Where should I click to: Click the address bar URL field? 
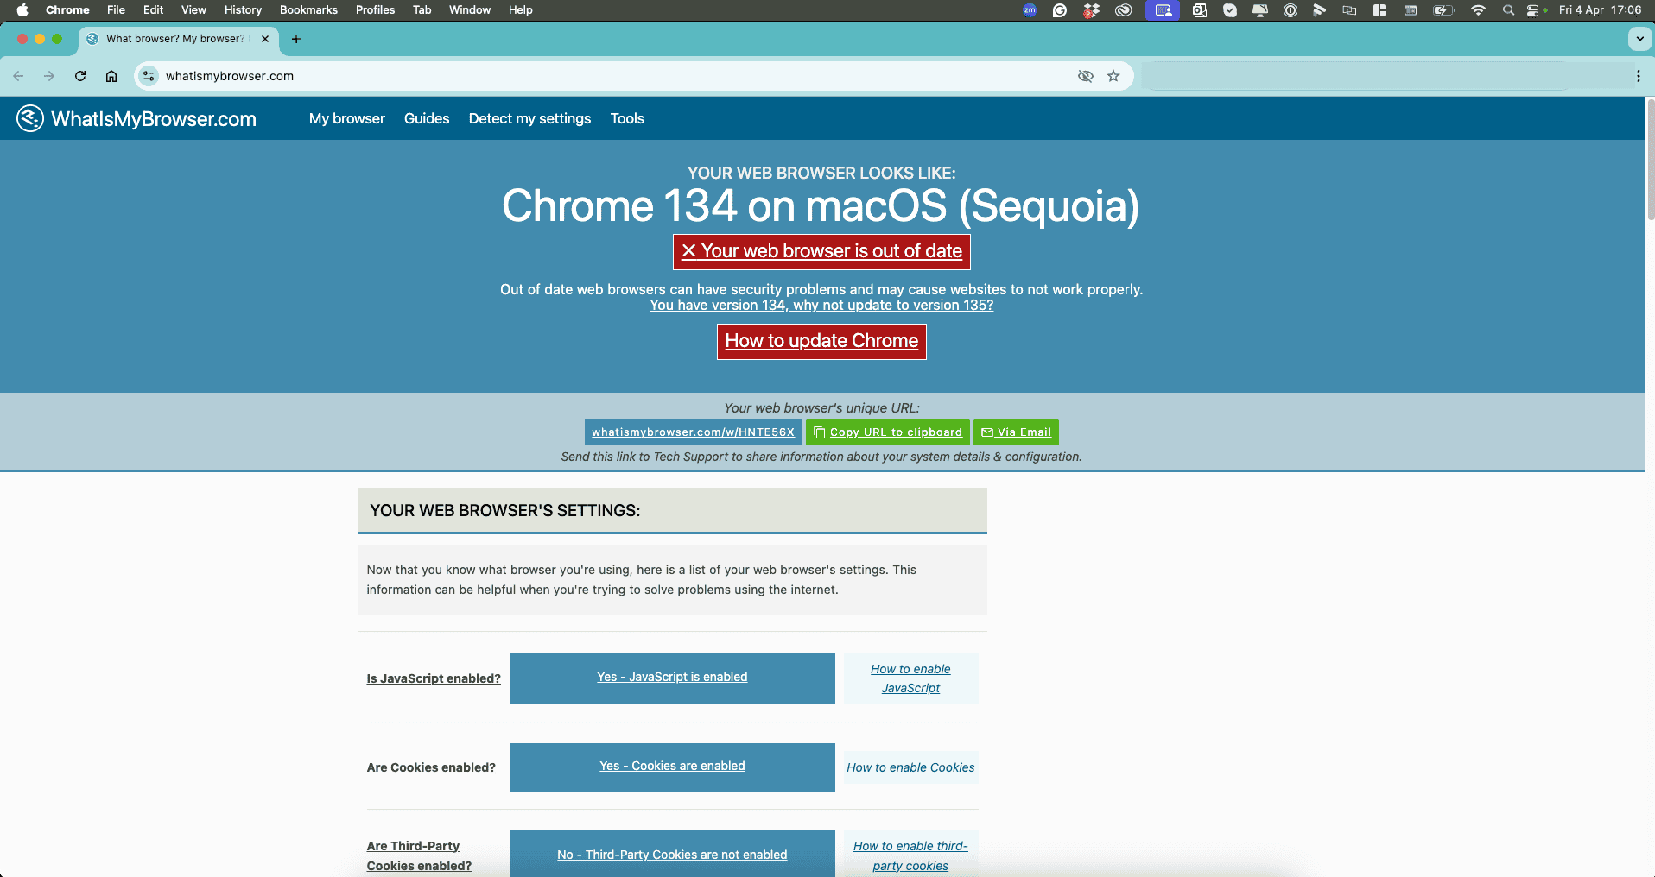tap(605, 76)
